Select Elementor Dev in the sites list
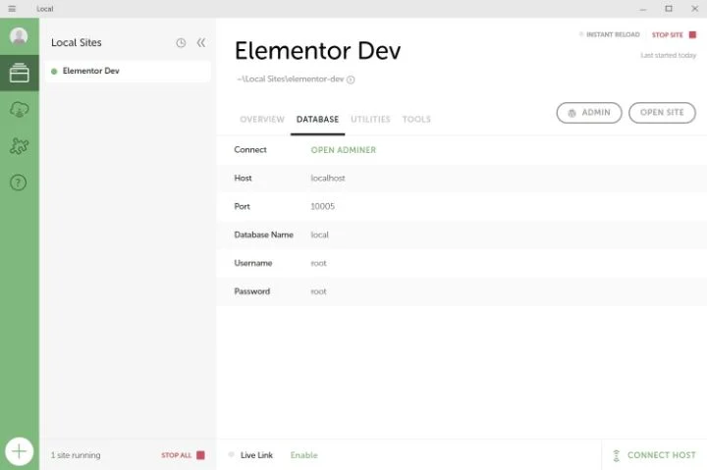This screenshot has height=470, width=707. pyautogui.click(x=128, y=71)
